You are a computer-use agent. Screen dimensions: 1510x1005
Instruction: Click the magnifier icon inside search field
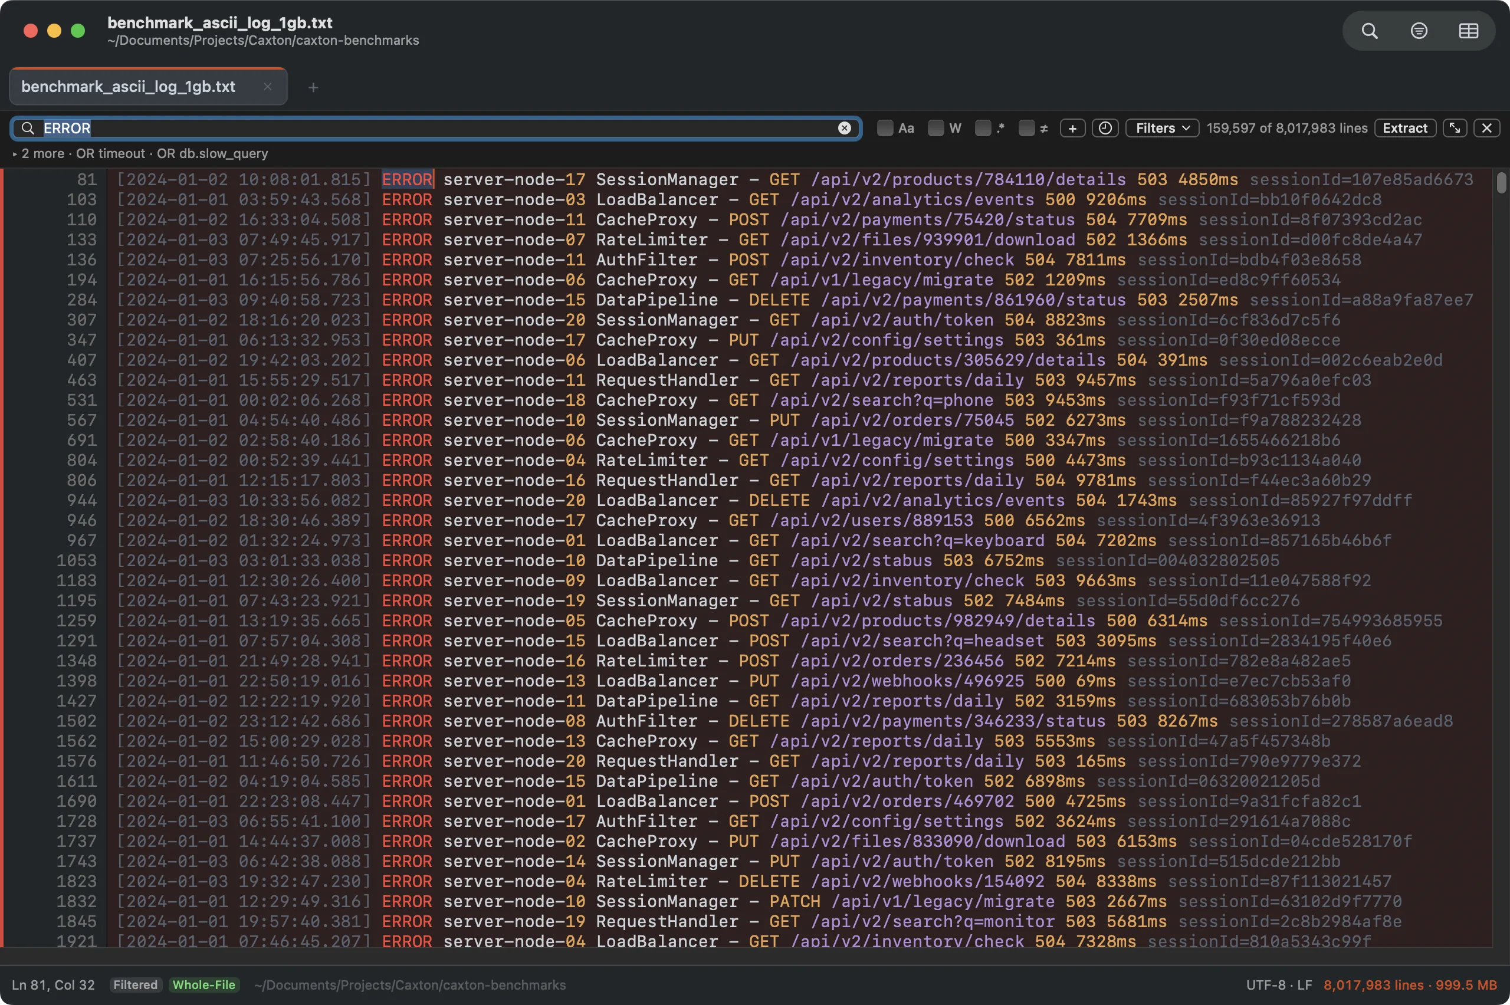click(28, 128)
